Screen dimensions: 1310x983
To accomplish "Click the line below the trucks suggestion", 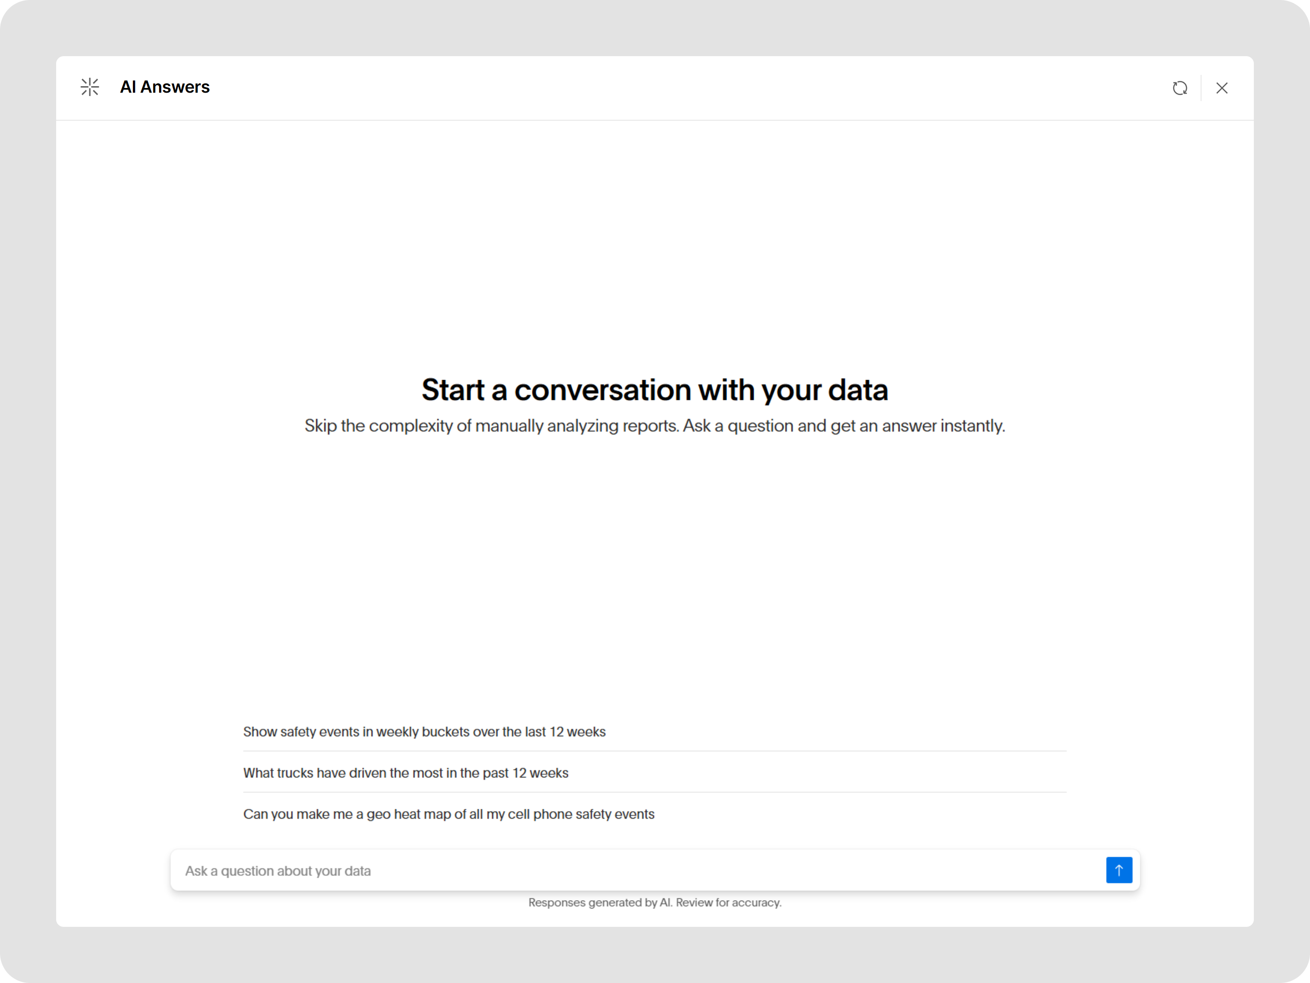I will [655, 792].
